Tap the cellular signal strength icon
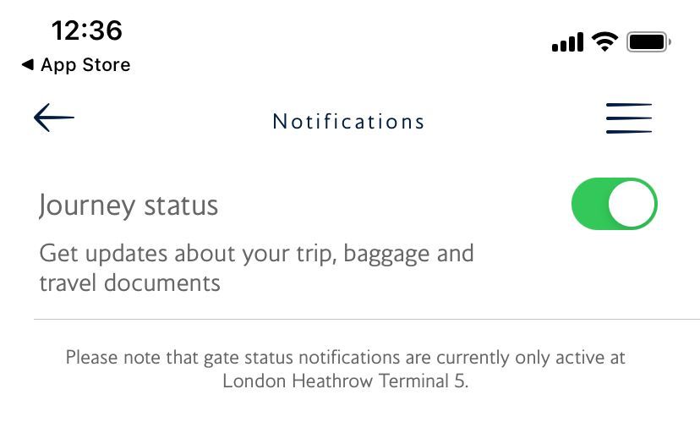 click(x=567, y=42)
